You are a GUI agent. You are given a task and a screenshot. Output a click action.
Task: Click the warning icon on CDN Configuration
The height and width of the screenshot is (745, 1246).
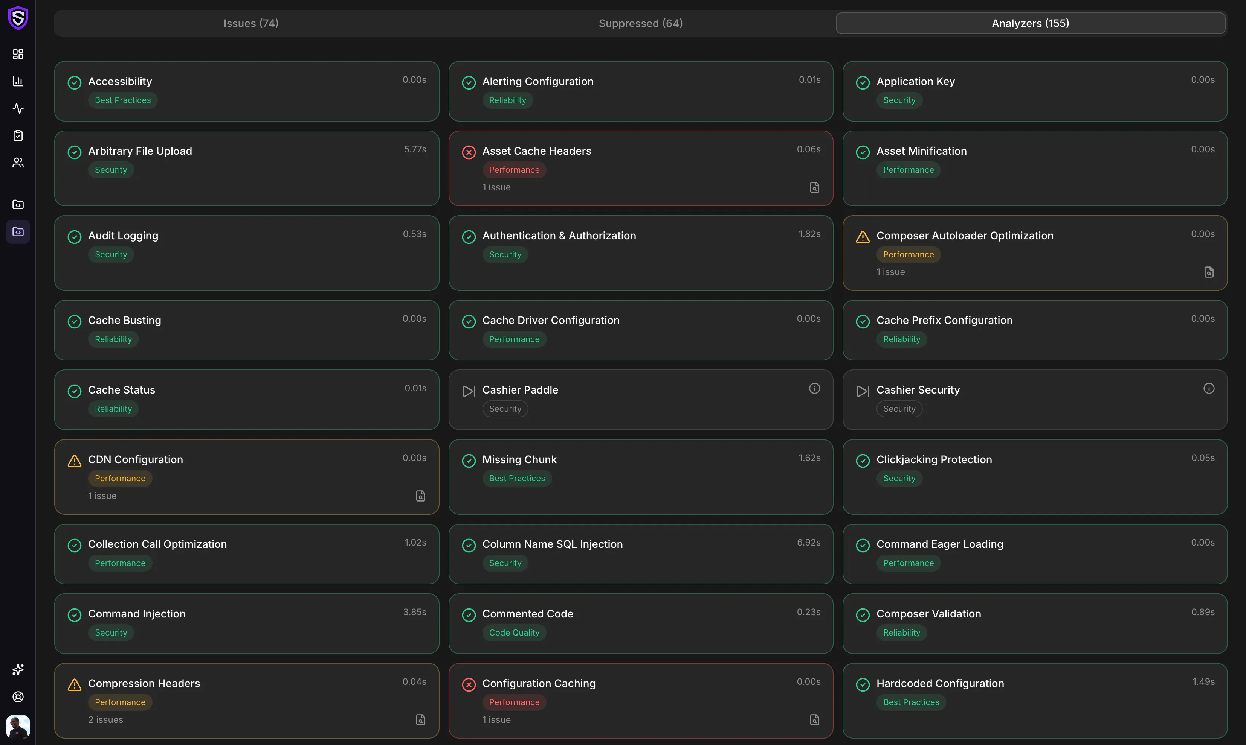(x=74, y=461)
